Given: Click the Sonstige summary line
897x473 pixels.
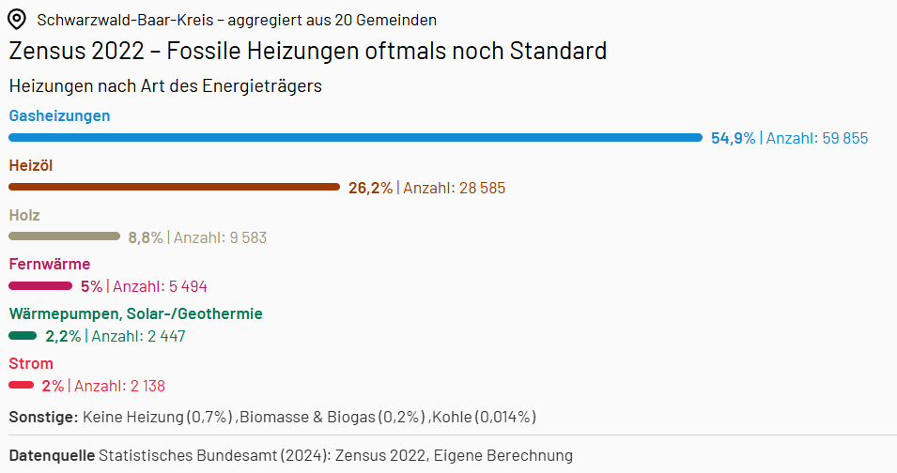Looking at the screenshot, I should coord(273,417).
